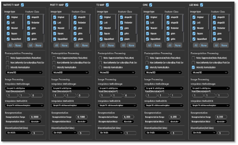
Task: Click None under Image type in CINE panel
Action: click(157, 45)
